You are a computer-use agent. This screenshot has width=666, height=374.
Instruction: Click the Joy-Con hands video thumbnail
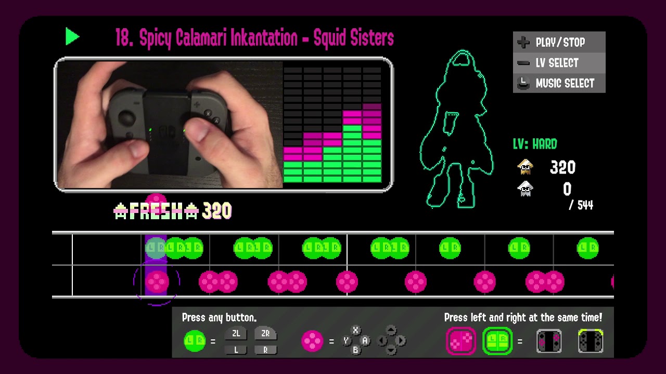click(x=170, y=125)
